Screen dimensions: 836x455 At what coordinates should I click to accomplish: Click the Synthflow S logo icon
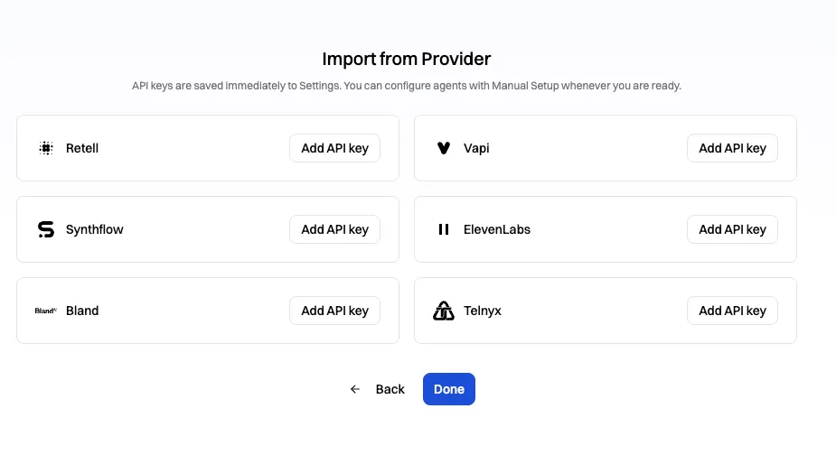point(46,229)
